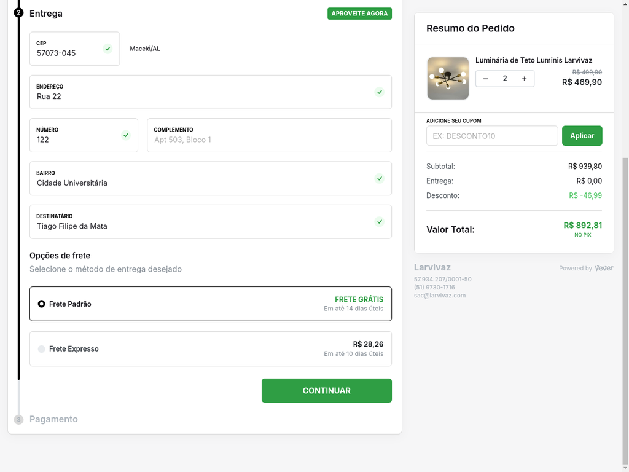The height and width of the screenshot is (472, 629).
Task: Click the Yever logo in the footer
Action: coord(604,268)
